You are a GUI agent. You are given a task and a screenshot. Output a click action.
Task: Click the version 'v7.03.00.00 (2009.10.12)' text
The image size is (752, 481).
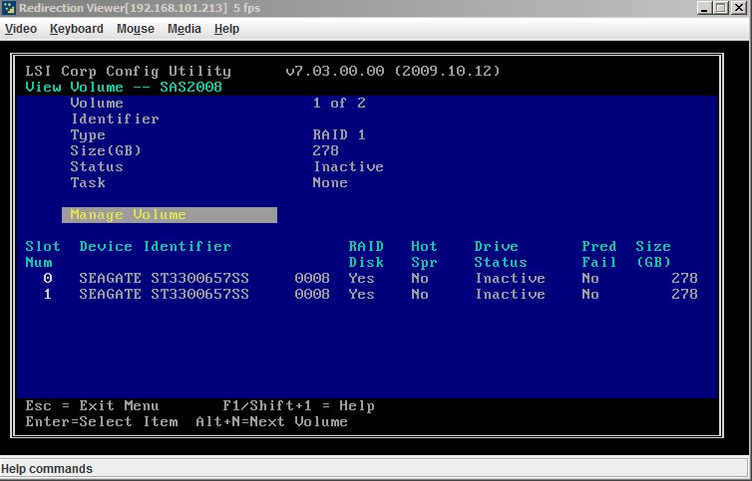[393, 72]
